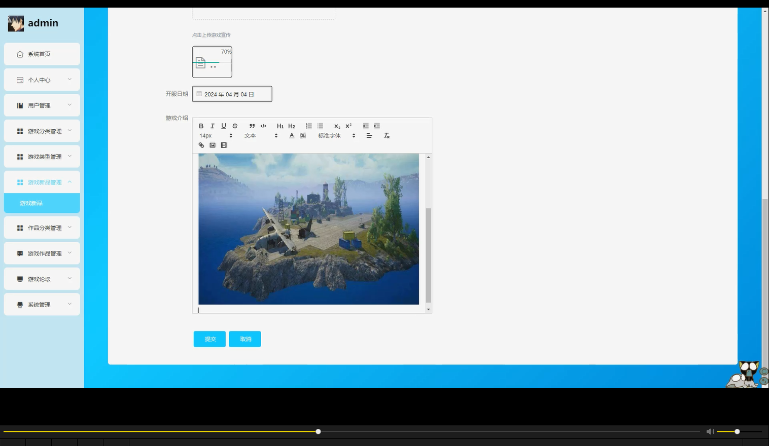This screenshot has width=769, height=446.
Task: Seek on the video progress bar
Action: coord(352,432)
